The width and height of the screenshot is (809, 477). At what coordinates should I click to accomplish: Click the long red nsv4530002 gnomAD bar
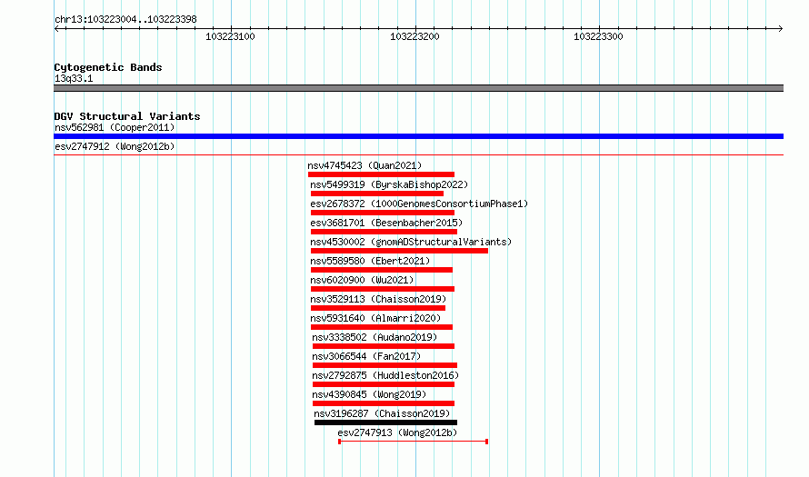tap(399, 251)
